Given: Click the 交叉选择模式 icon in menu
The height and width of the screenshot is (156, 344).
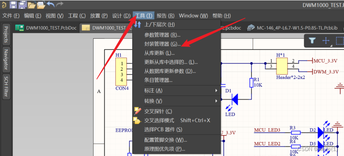Looking at the screenshot, I should pos(137,121).
